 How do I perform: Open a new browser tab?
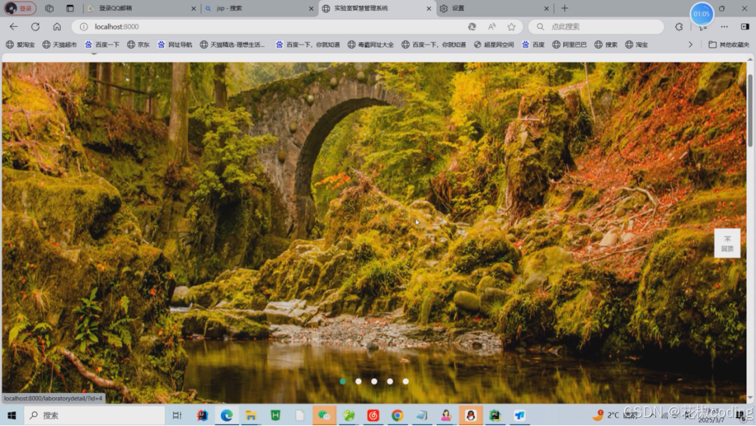[565, 8]
